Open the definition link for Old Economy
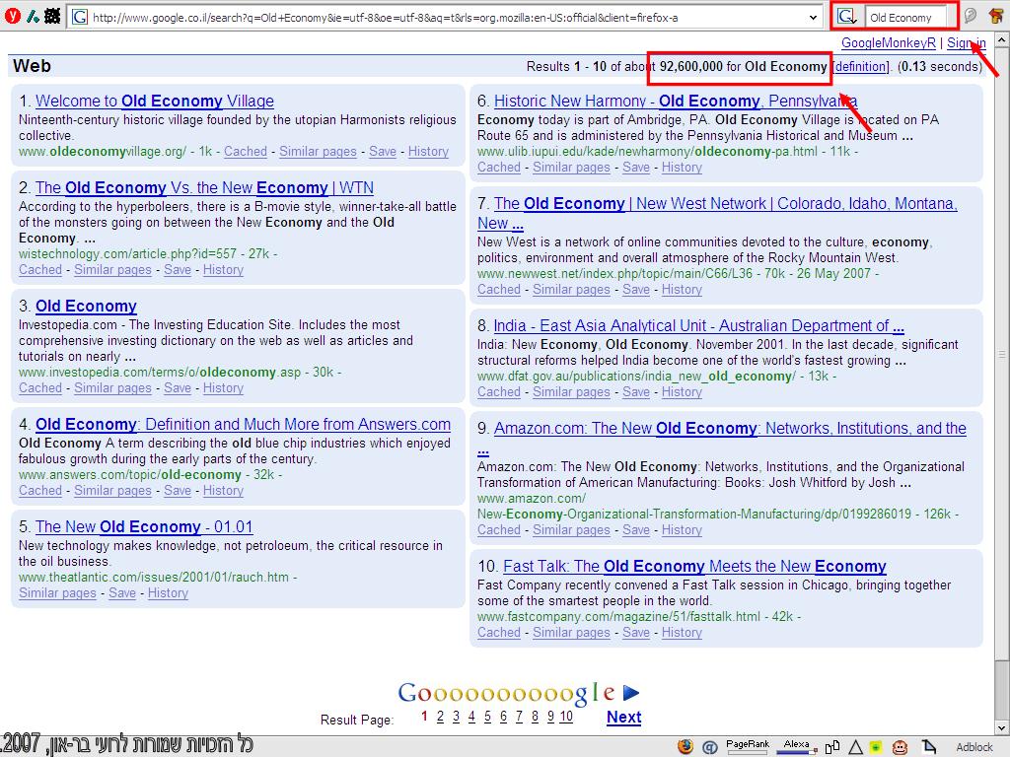This screenshot has width=1010, height=757. tap(860, 66)
